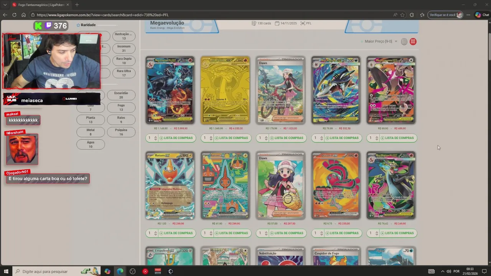Viewport: 491px width, 276px height.
Task: Open the Windows Start menu
Action: pos(6,271)
